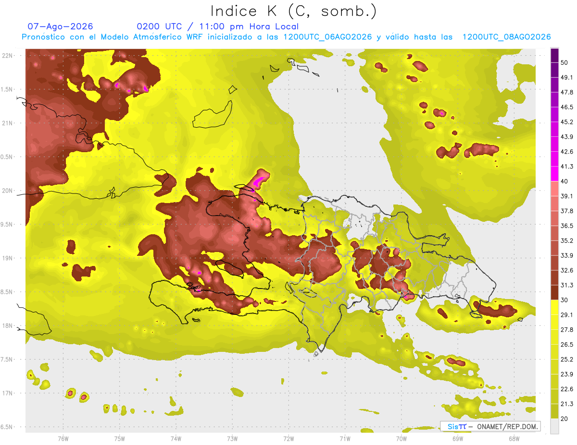Click the '73W' longitude label

(232, 438)
